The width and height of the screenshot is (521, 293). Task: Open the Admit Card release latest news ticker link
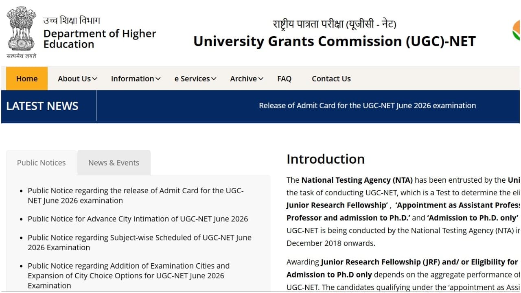(367, 106)
